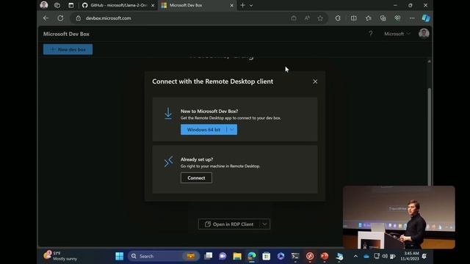This screenshot has width=470, height=264.
Task: Click the Microsoft Dev Box header title
Action: click(x=66, y=34)
